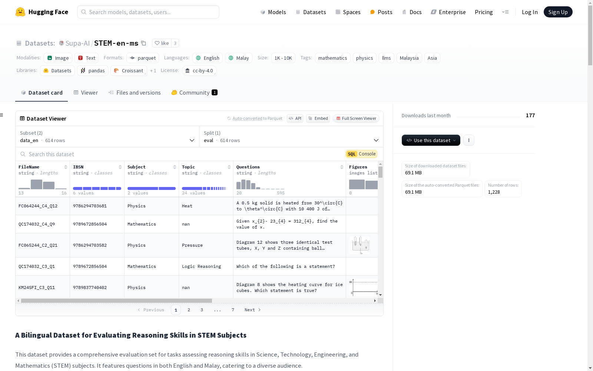
Task: Click the dataset viewer scroll-right arrow
Action: [x=375, y=301]
